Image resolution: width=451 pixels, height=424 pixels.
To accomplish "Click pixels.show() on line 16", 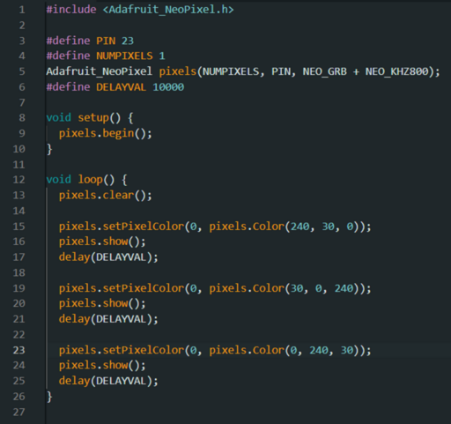I will coord(102,242).
